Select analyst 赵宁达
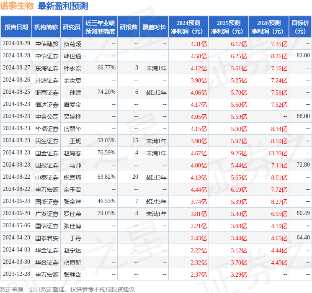This screenshot has height=293, width=312. pyautogui.click(x=72, y=250)
